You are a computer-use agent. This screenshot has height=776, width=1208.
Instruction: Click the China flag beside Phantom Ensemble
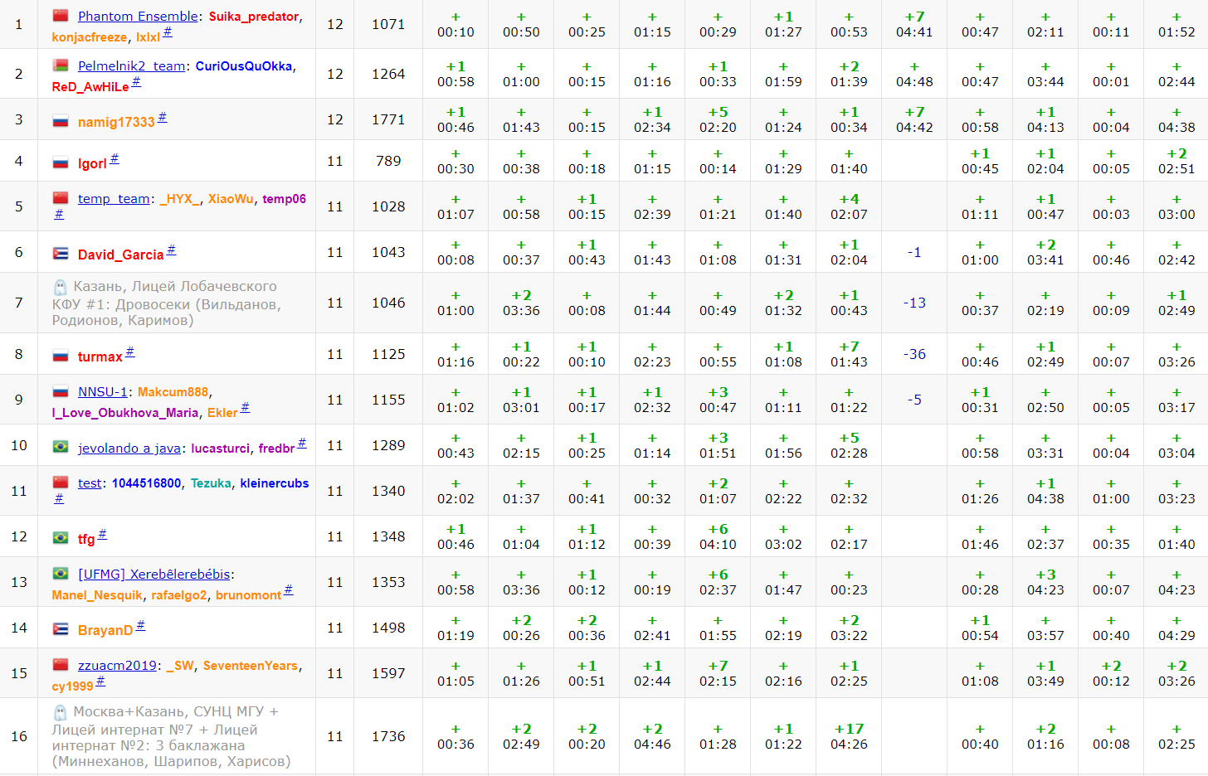[61, 16]
